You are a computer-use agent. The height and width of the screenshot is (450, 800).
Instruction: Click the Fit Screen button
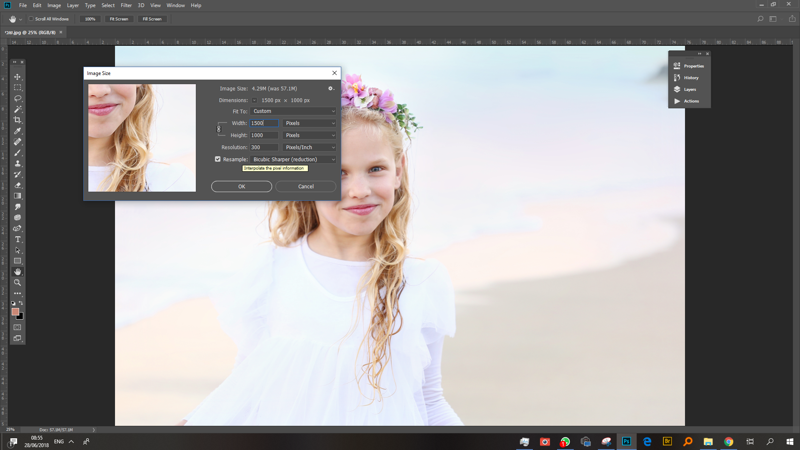coord(119,19)
